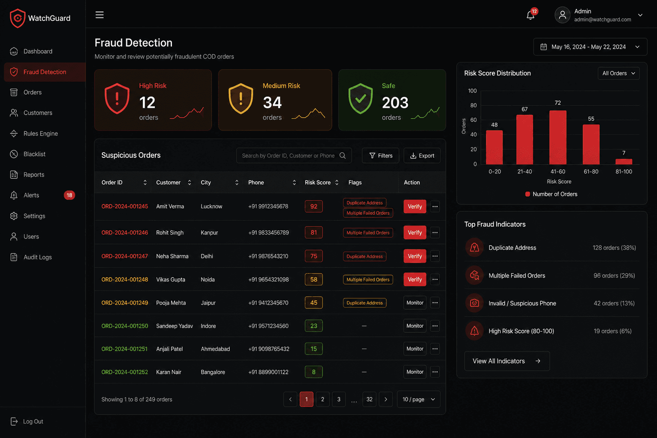Click the Invalid / Suspicious Phone indicator icon
The width and height of the screenshot is (657, 438).
pos(474,303)
